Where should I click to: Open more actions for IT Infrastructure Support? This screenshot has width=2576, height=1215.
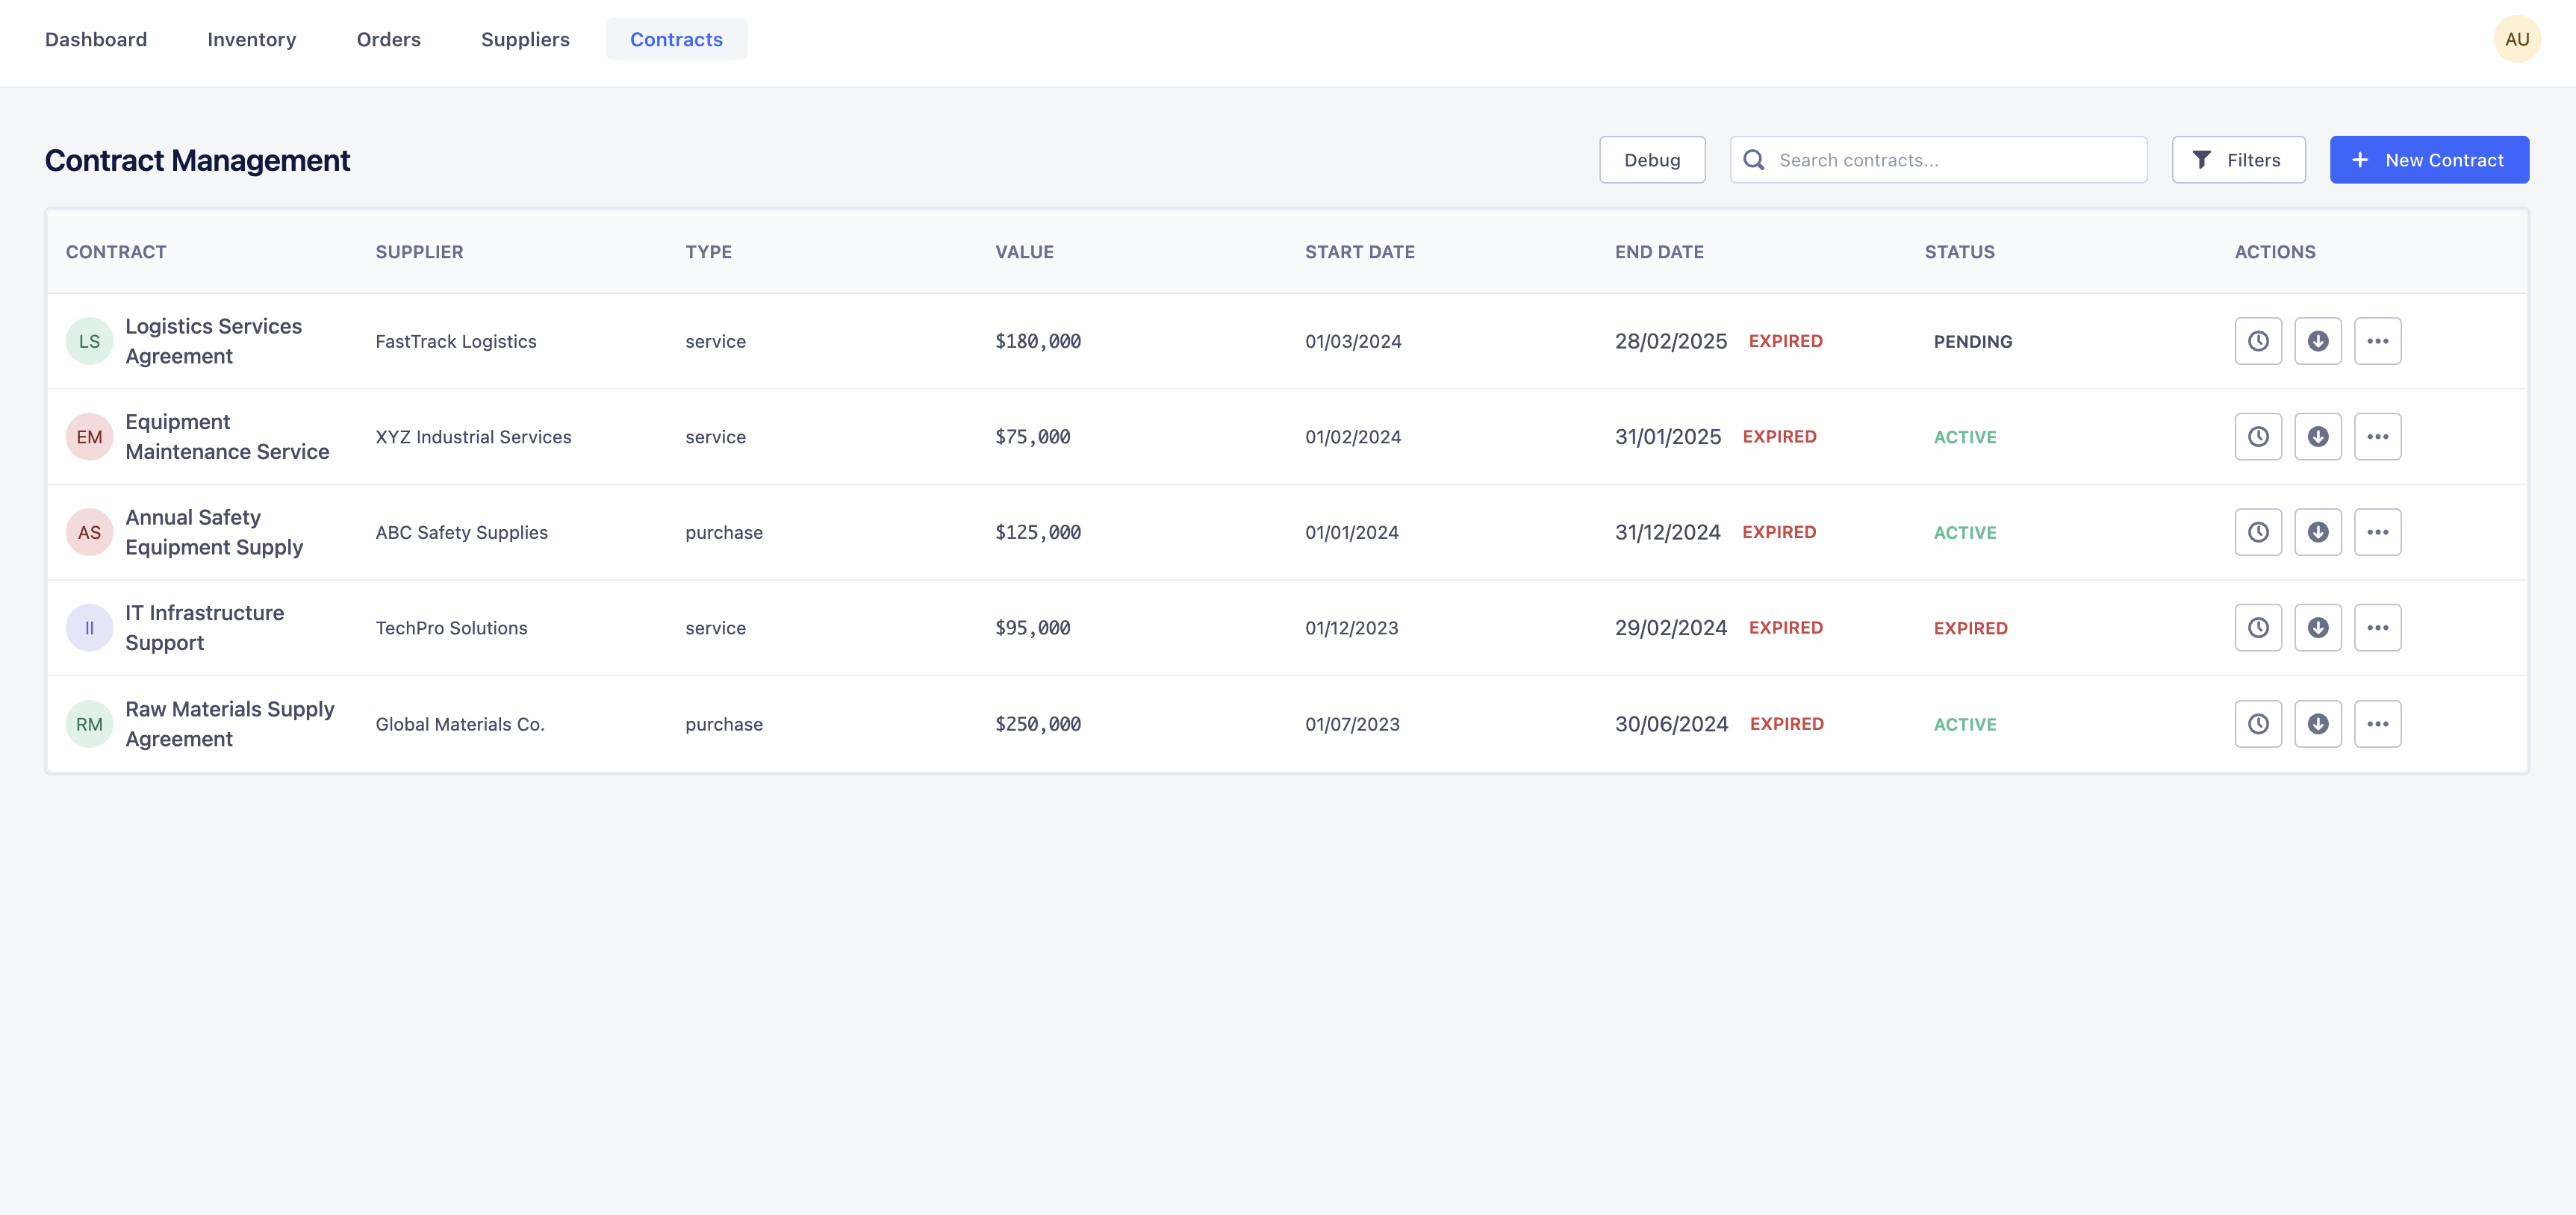[x=2377, y=628]
